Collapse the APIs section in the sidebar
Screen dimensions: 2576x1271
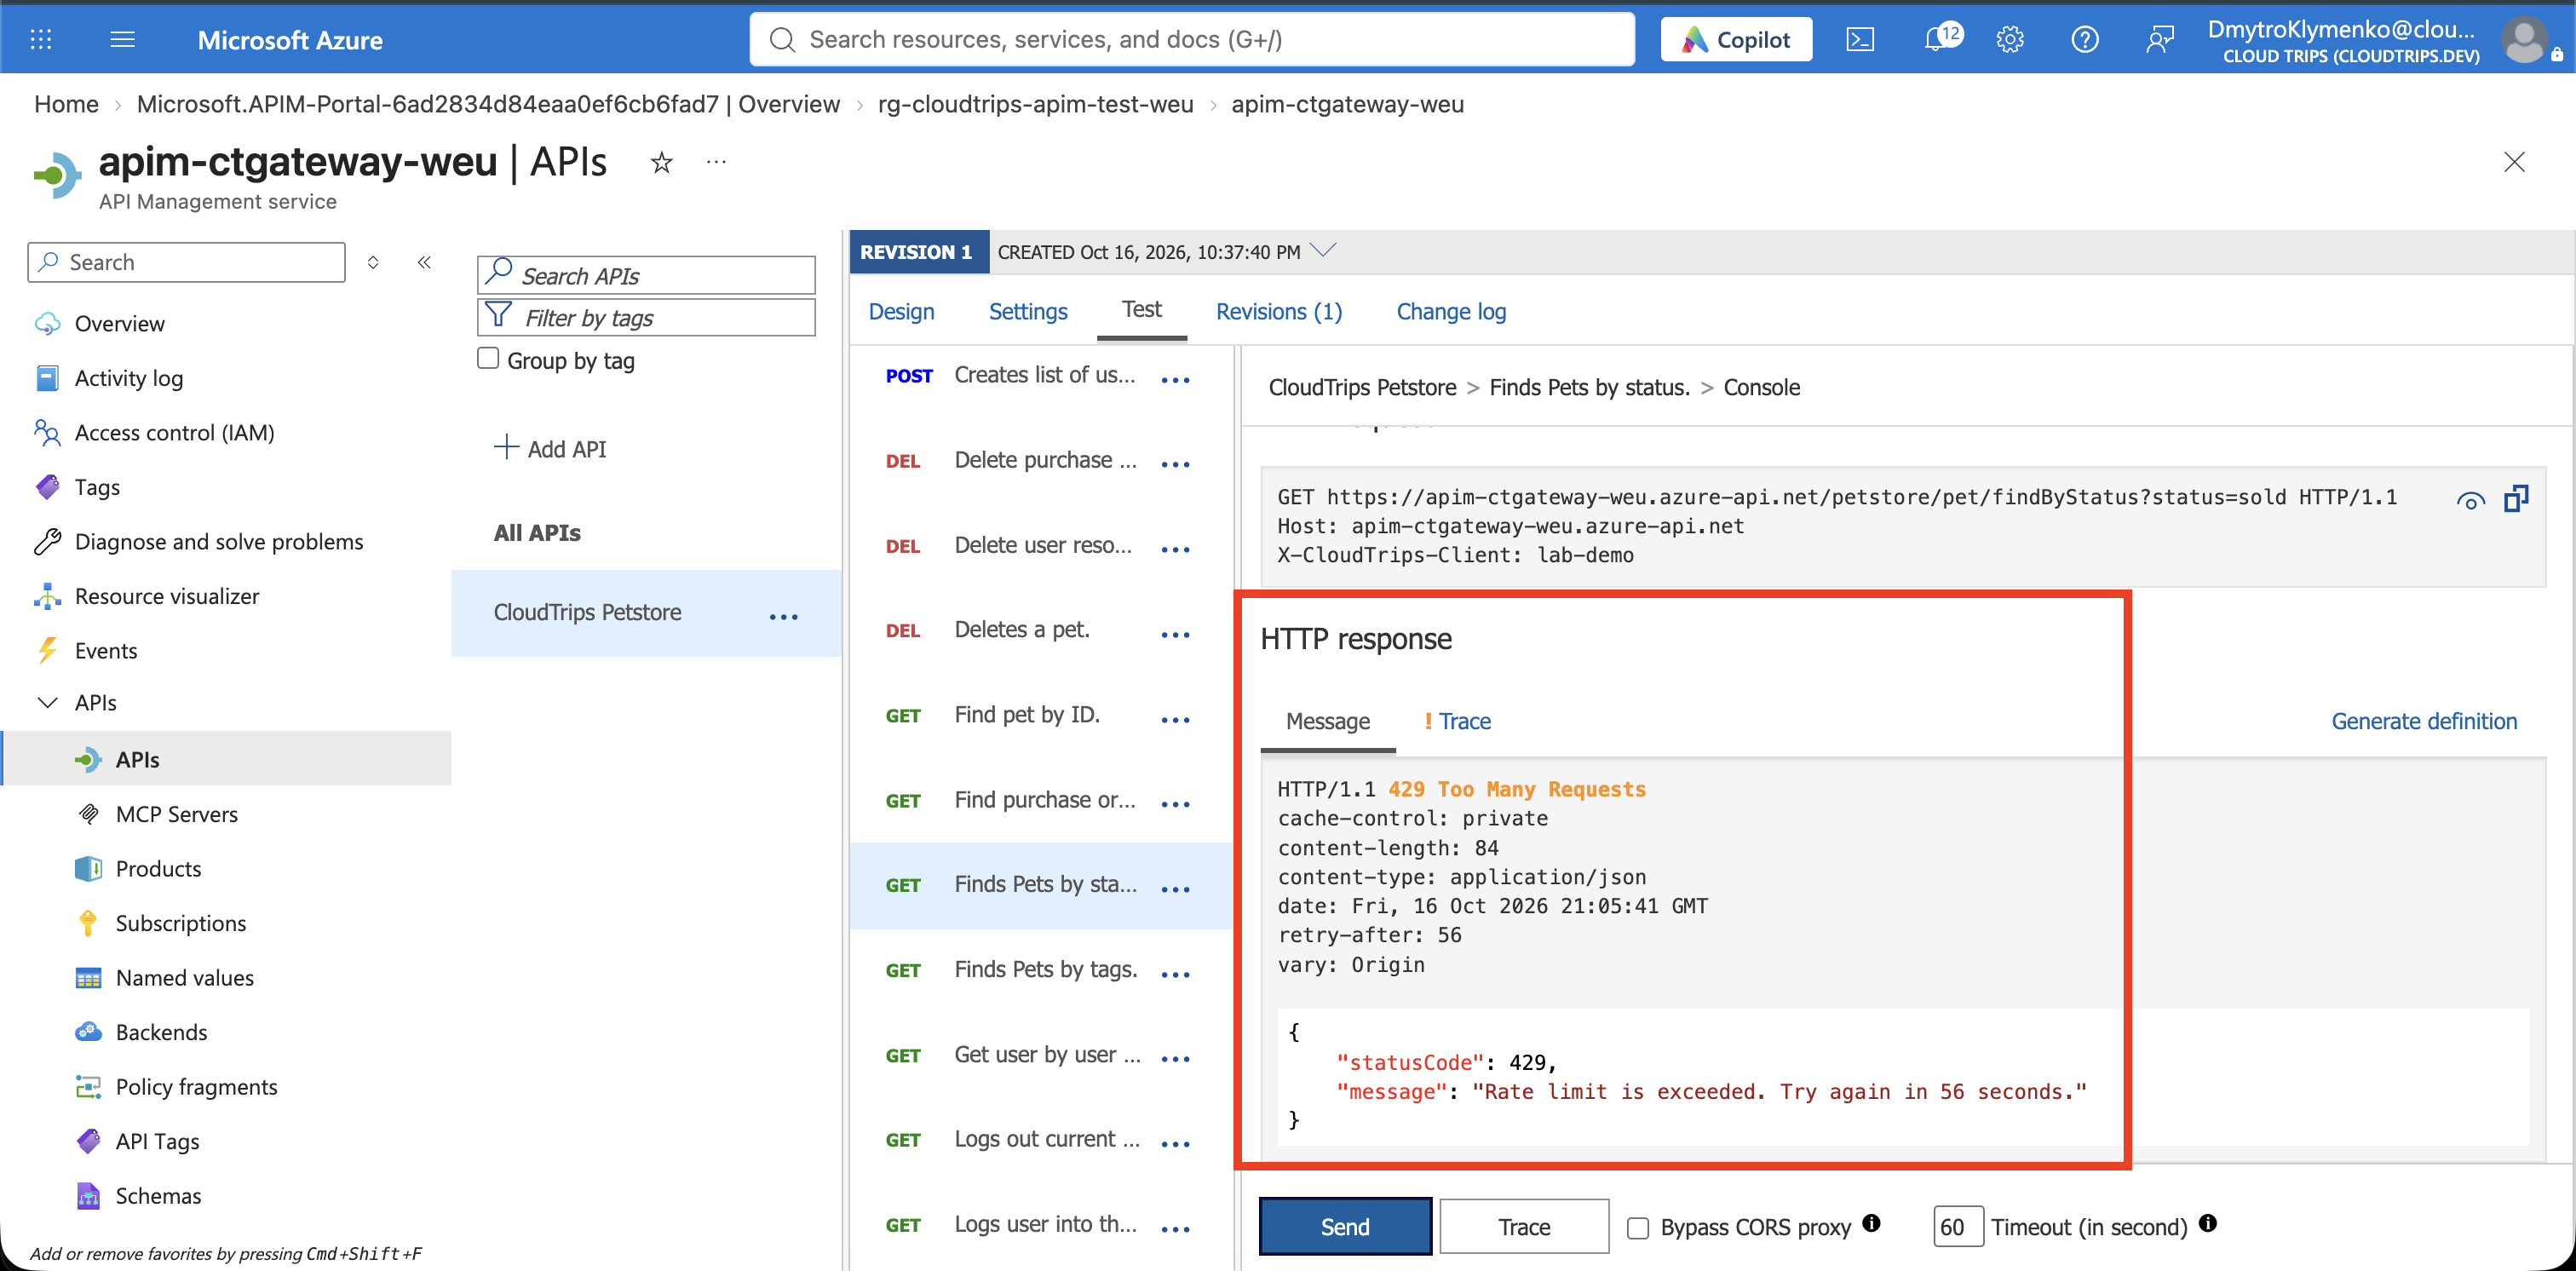click(47, 702)
